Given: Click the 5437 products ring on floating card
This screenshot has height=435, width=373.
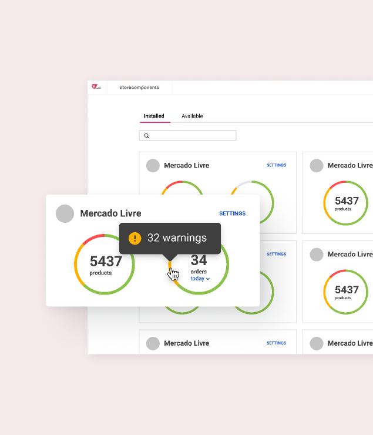Looking at the screenshot, I should (105, 265).
